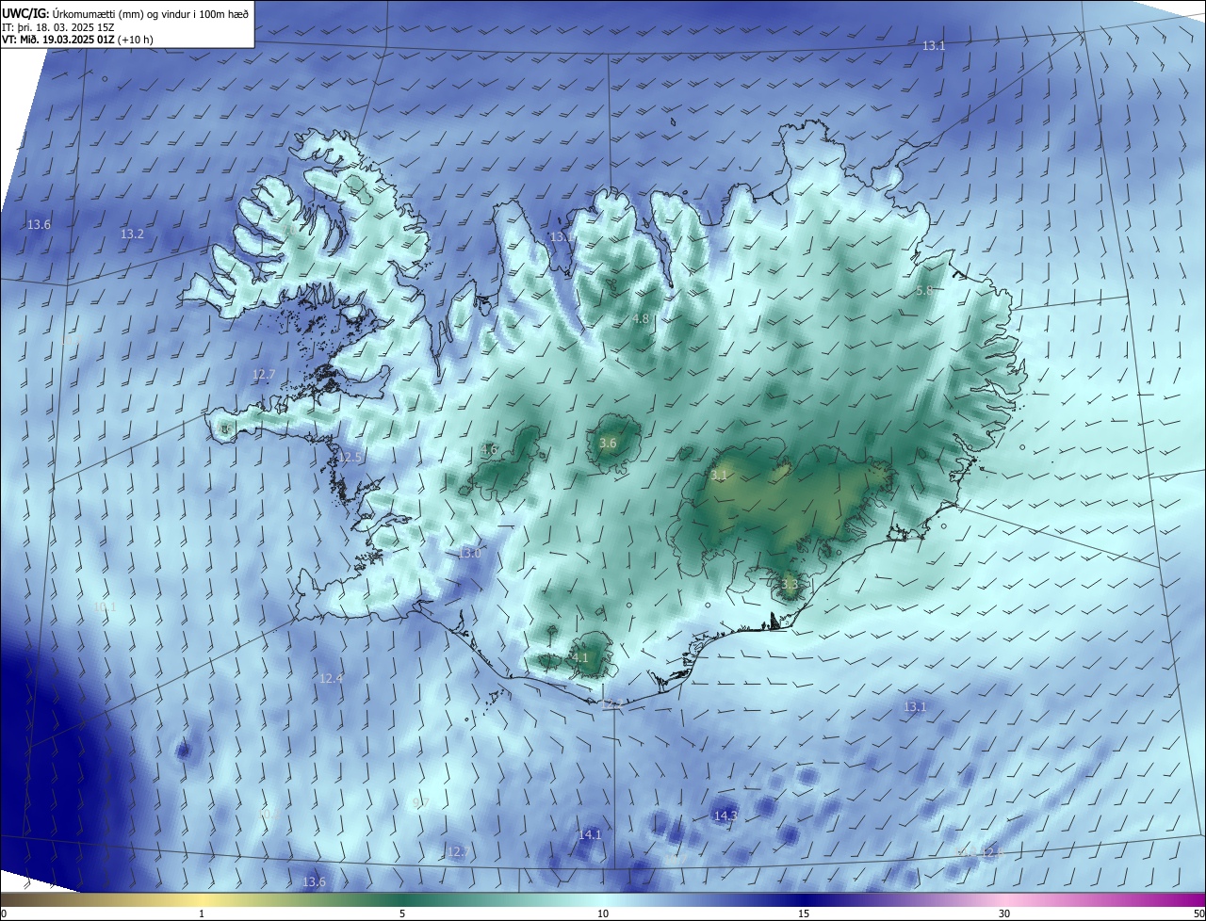Click the 13.0 value label in western Iceland
This screenshot has width=1206, height=921.
click(470, 554)
